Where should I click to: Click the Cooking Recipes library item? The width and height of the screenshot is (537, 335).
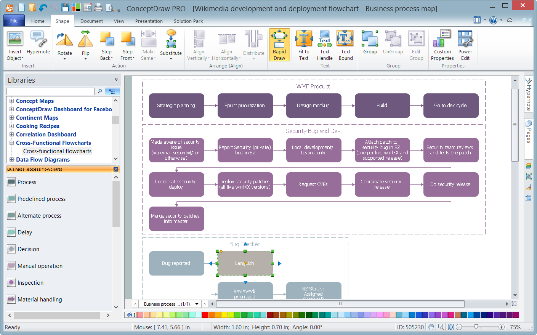tap(38, 126)
